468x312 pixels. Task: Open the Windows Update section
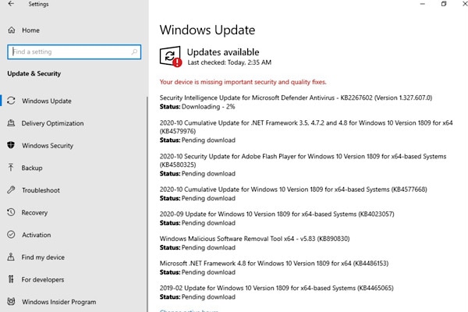tap(47, 101)
